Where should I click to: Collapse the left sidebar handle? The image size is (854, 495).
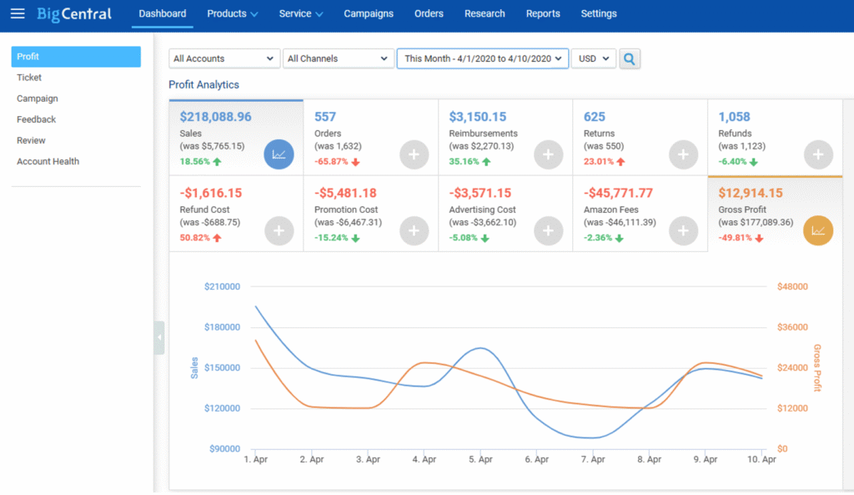pos(159,338)
